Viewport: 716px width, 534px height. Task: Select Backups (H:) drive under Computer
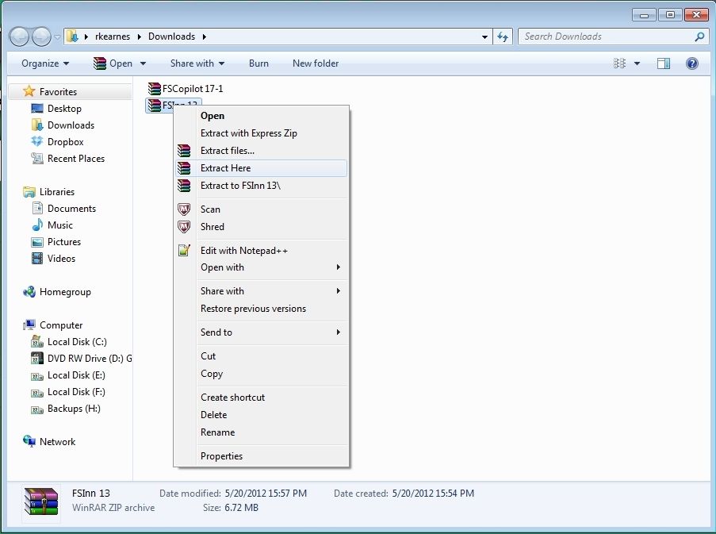pos(74,409)
